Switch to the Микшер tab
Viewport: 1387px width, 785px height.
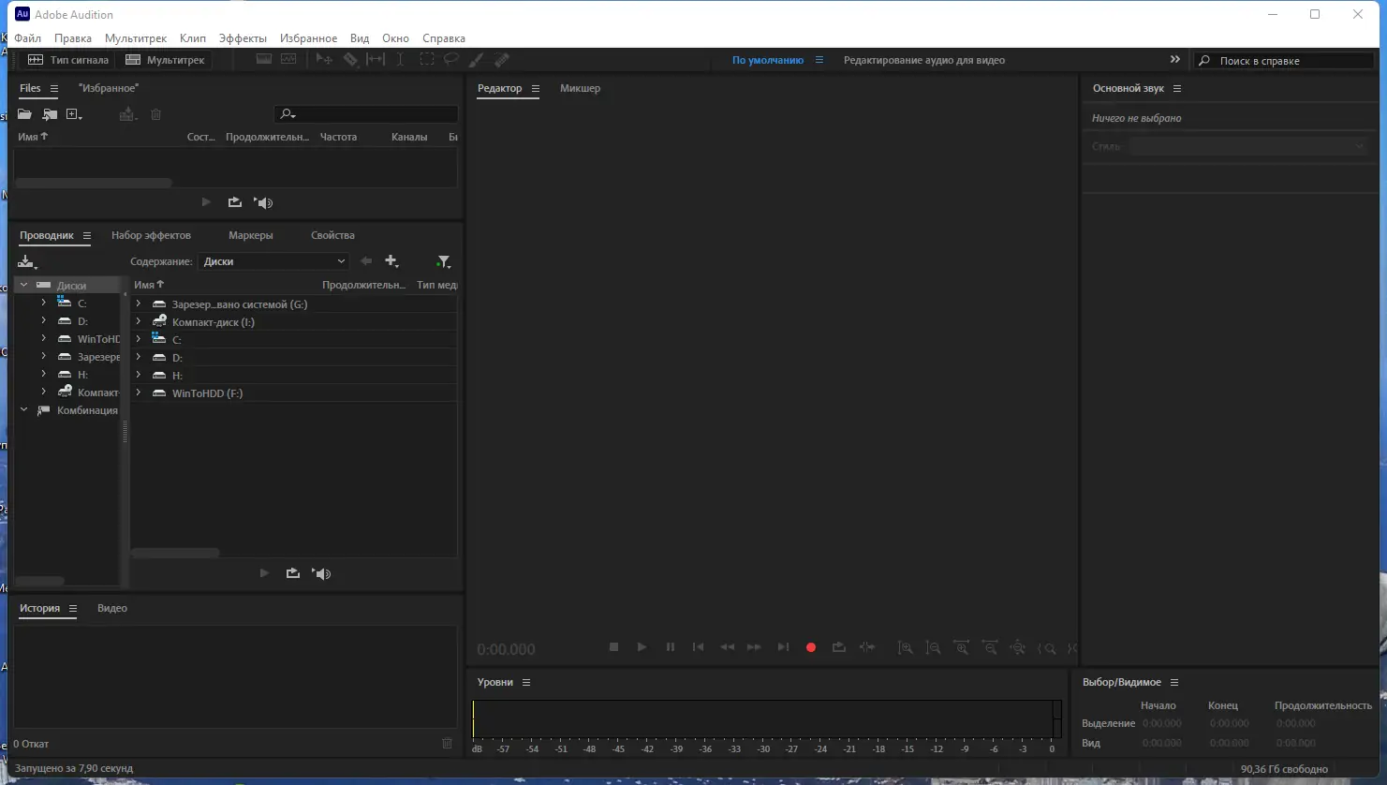(580, 88)
